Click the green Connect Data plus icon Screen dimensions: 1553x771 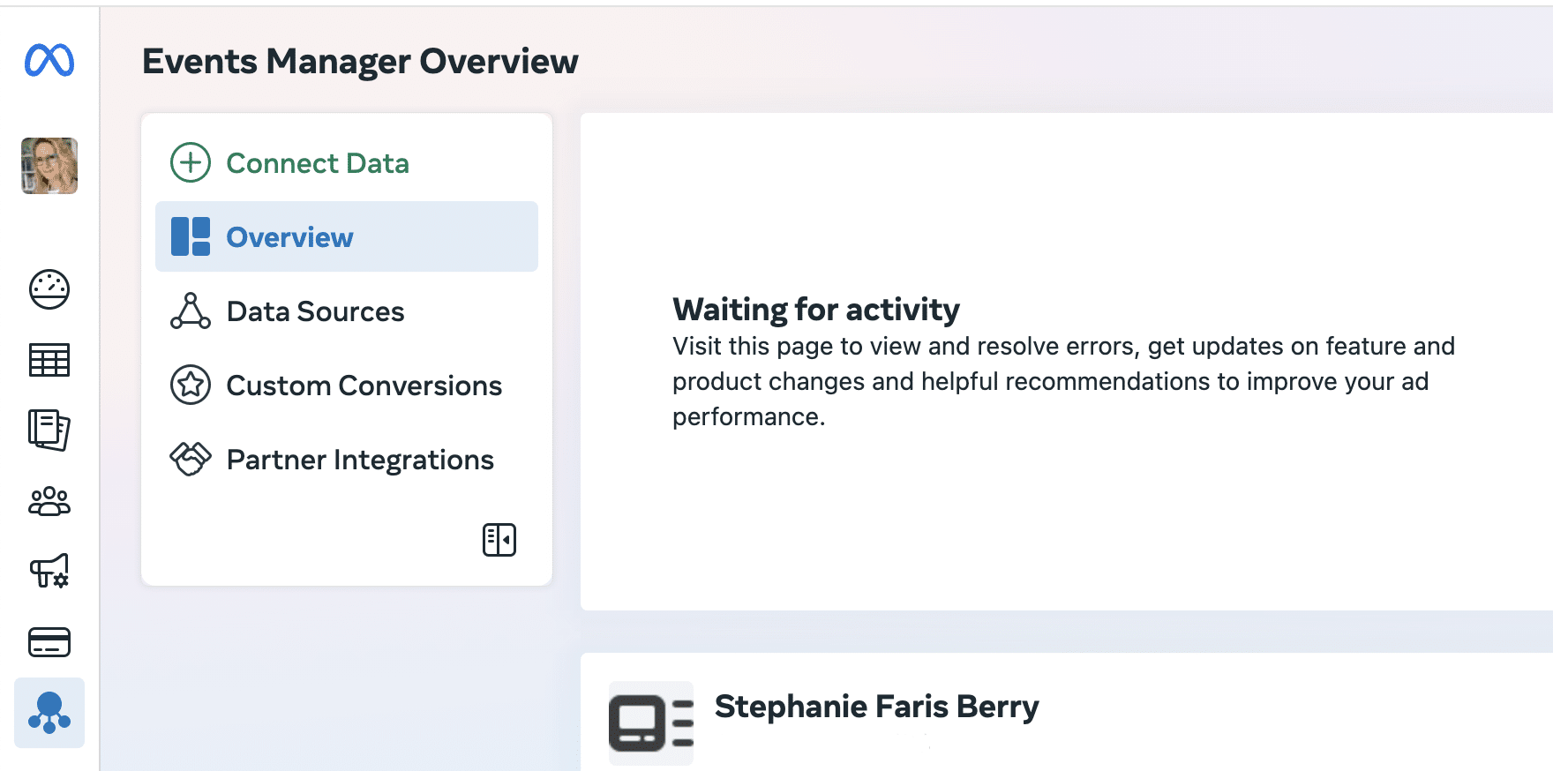point(190,162)
